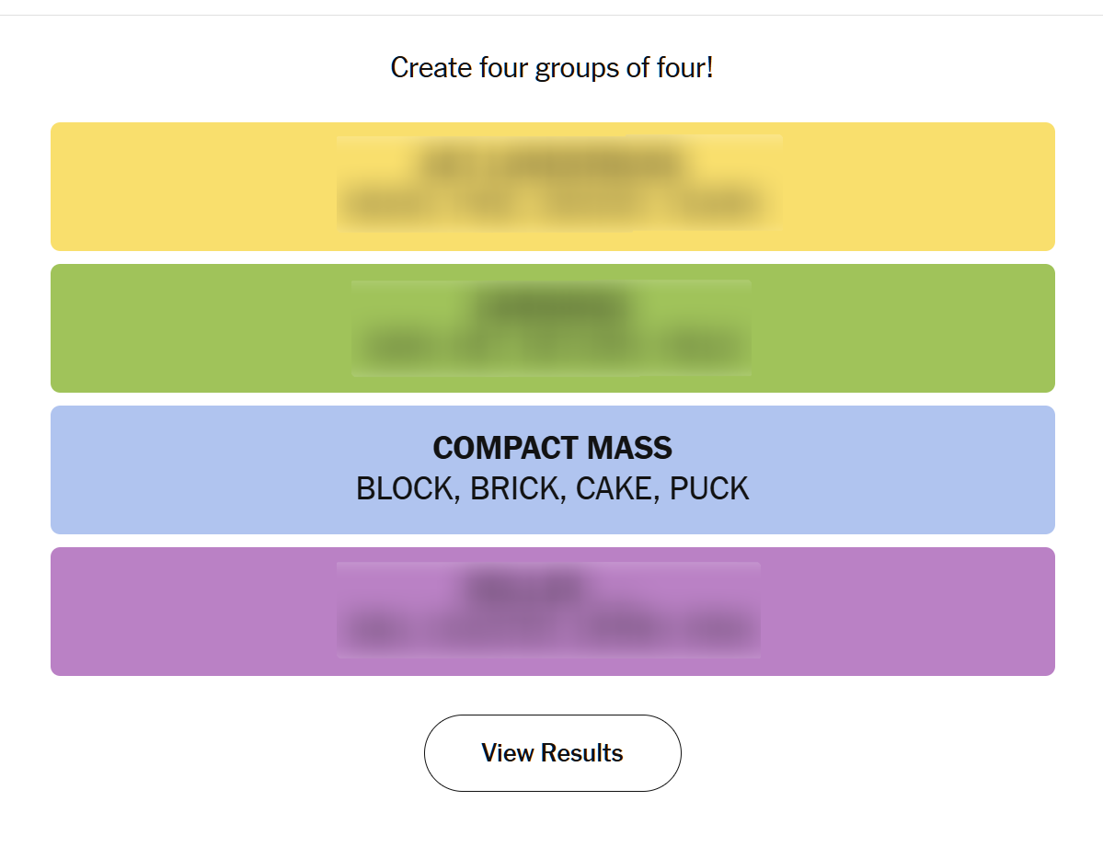This screenshot has width=1103, height=847.
Task: Click the word PUCK in blue group
Action: pyautogui.click(x=709, y=488)
